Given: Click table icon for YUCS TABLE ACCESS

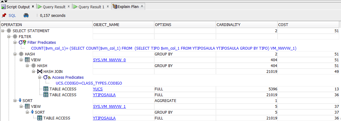Looking at the screenshot, I should point(46,89).
